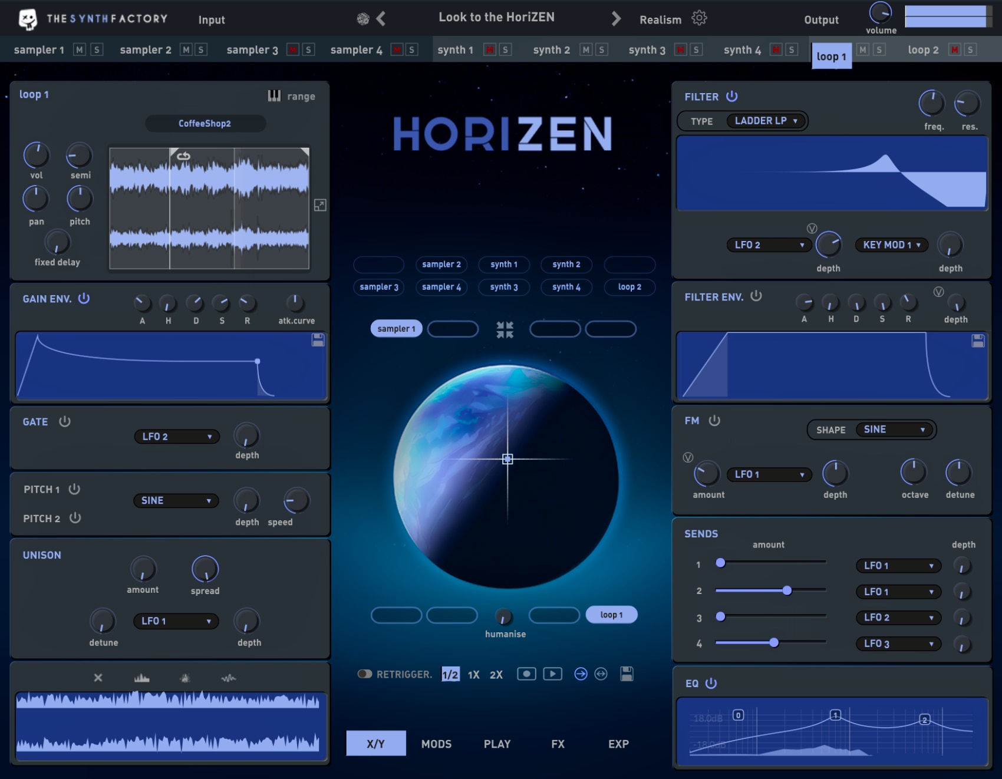Open the LADDER LP filter type dropdown
Screen dimensions: 1002x779
pyautogui.click(x=766, y=121)
